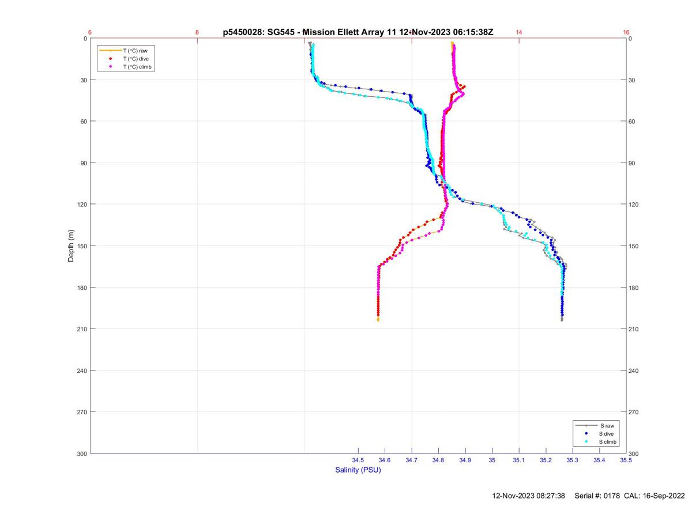Click red temperature tick label 16
The image size is (692, 510).
(626, 32)
